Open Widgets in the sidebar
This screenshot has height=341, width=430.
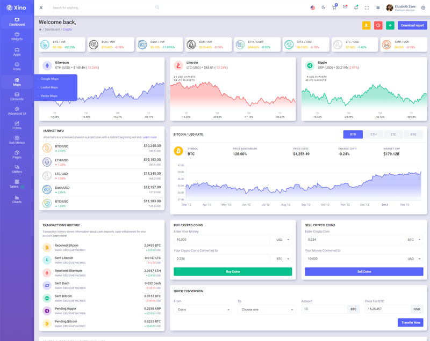click(x=17, y=36)
